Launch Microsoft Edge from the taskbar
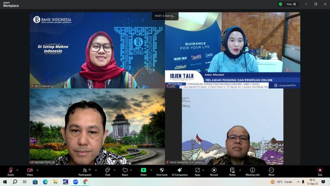The image size is (330, 186). [x=45, y=182]
